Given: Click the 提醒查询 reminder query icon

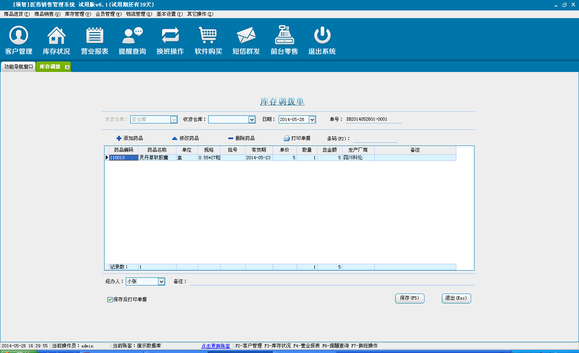Looking at the screenshot, I should (132, 36).
